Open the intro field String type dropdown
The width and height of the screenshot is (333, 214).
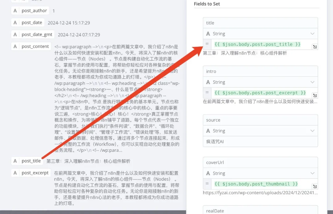click(x=260, y=82)
